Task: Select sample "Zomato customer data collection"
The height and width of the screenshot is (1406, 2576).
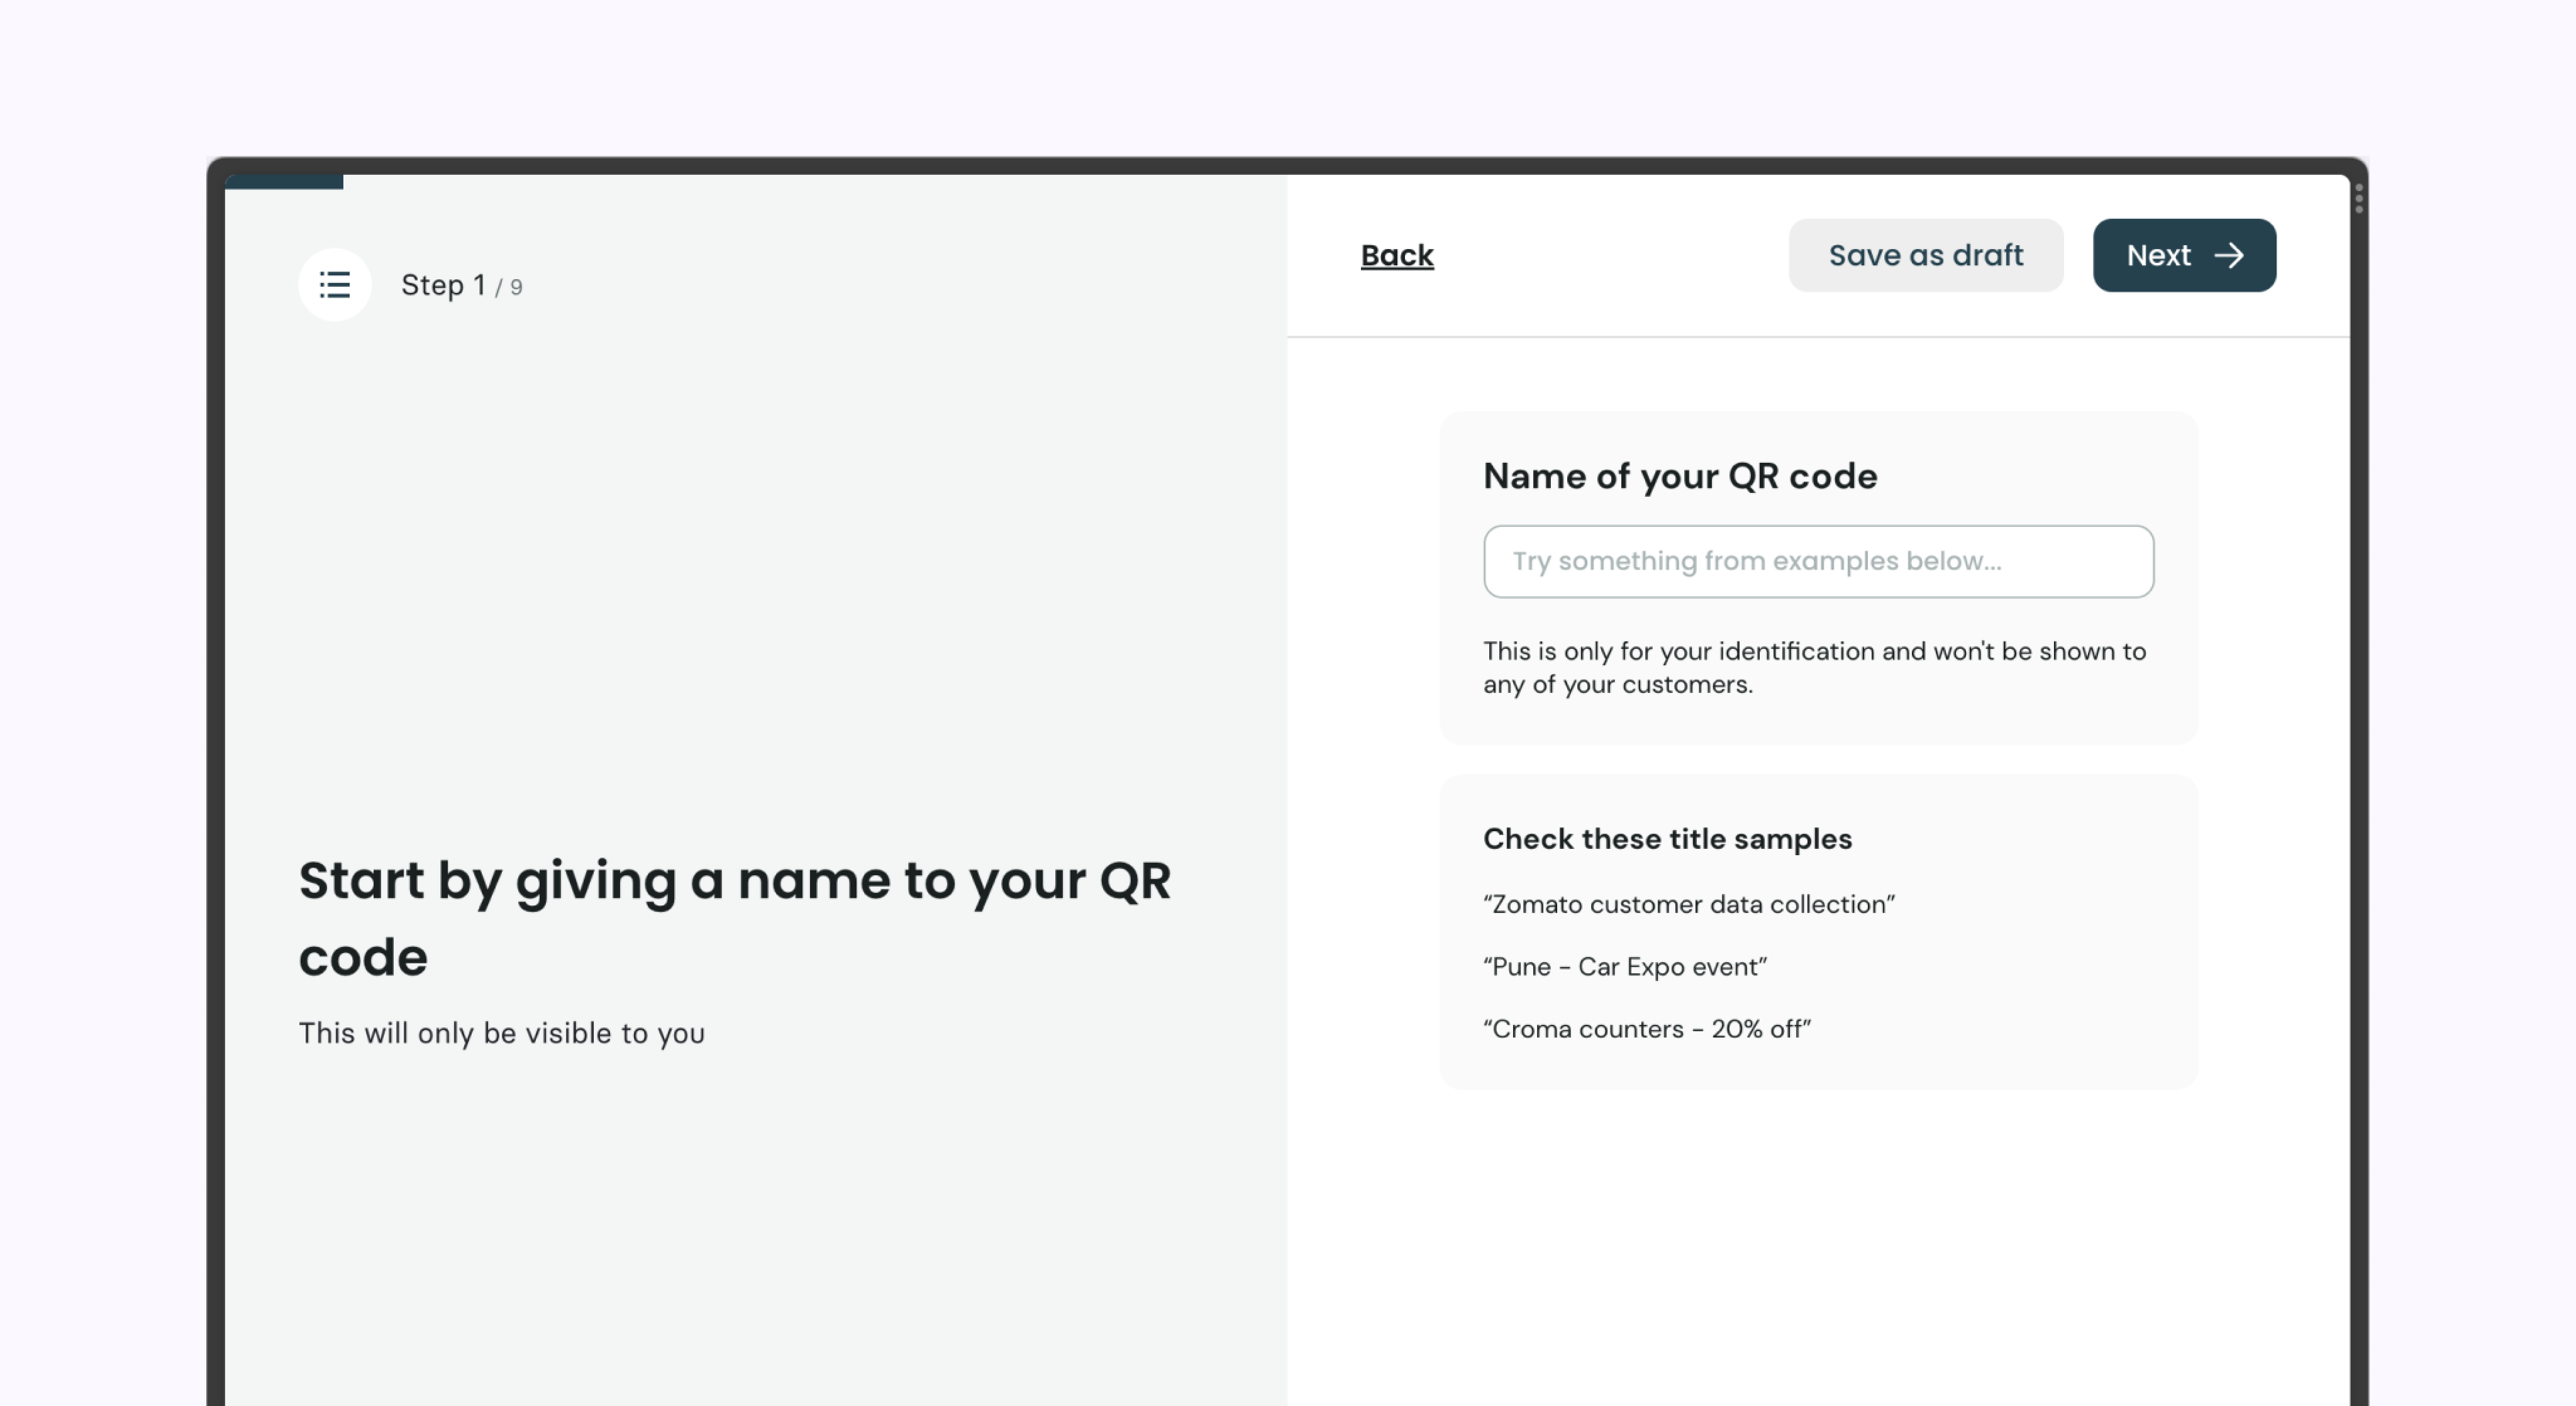Action: click(1689, 904)
